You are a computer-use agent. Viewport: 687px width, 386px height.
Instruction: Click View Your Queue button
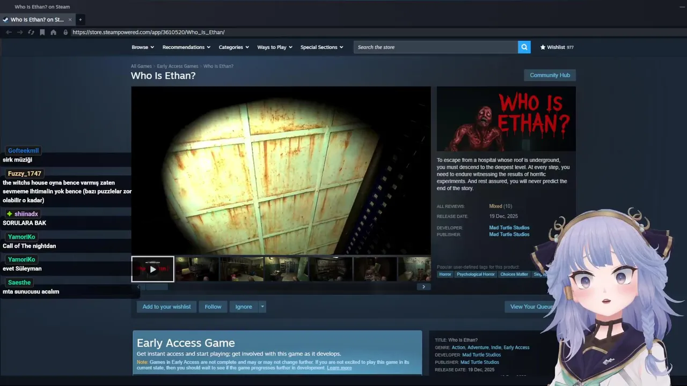531,307
